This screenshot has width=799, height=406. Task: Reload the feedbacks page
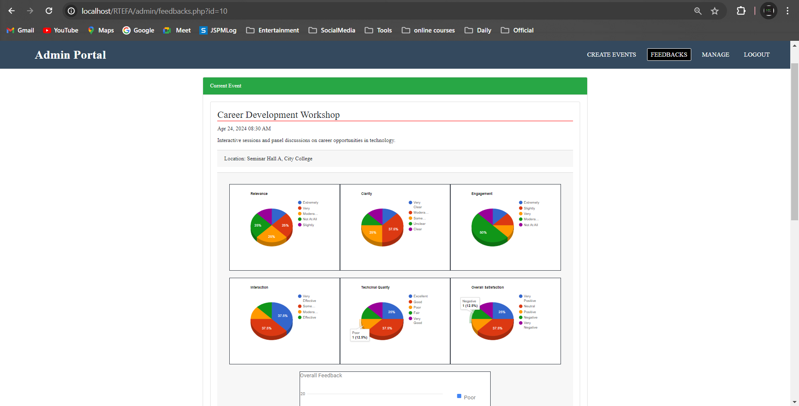click(49, 11)
